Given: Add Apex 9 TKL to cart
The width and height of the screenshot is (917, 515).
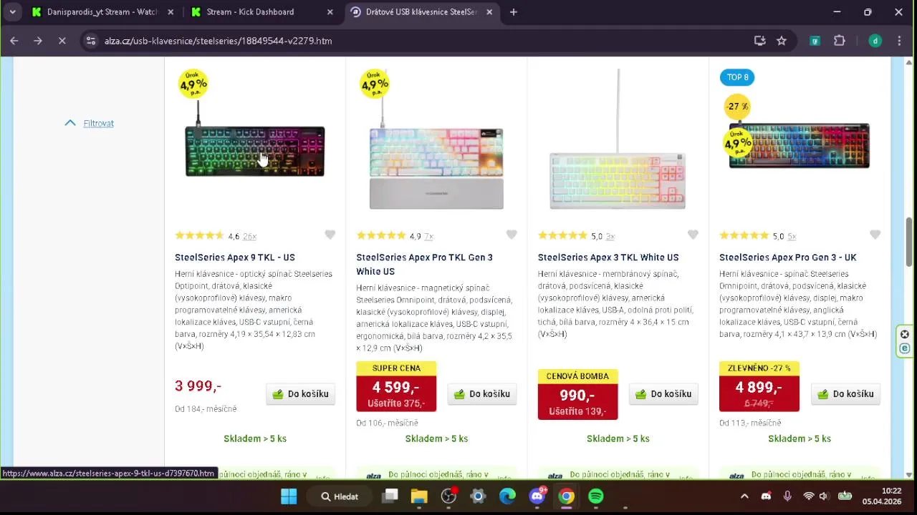Looking at the screenshot, I should pos(301,394).
